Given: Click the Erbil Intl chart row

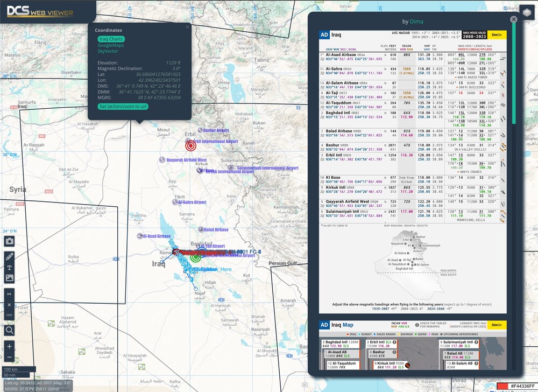Looking at the screenshot, I should 413,163.
